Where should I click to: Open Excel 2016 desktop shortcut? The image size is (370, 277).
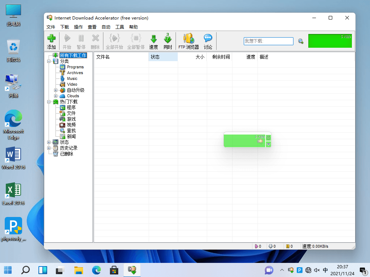(x=13, y=193)
